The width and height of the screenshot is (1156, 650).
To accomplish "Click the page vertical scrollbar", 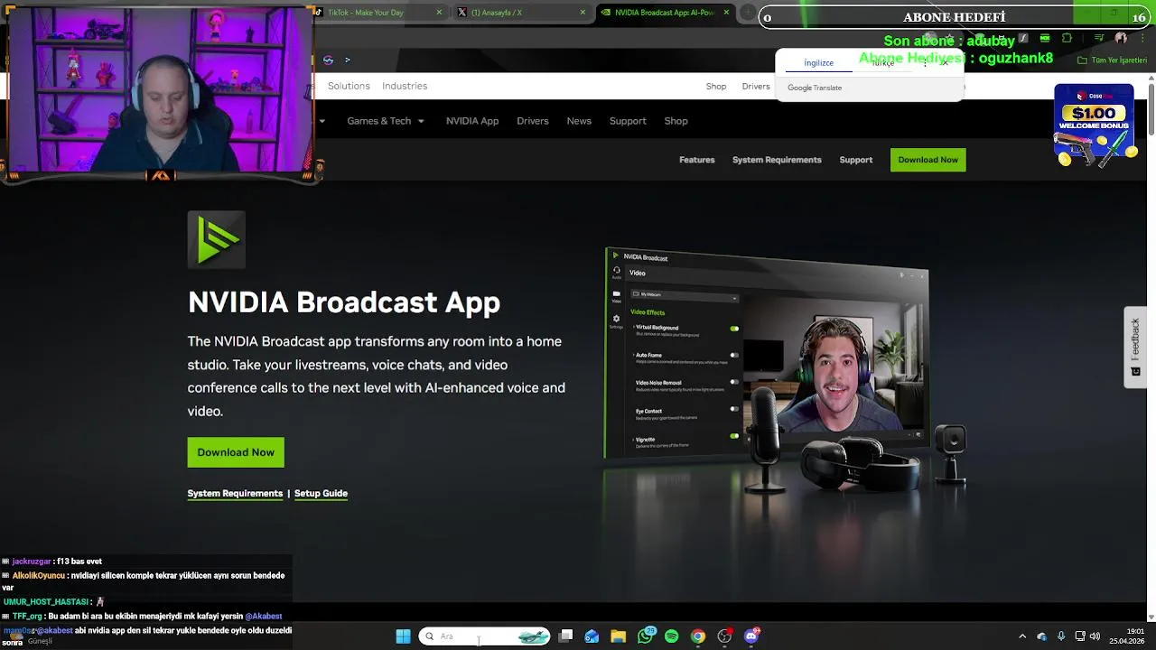I will 1151,108.
